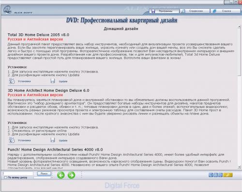Screen dimensions: 242x192
Task: Run Установка for Total 3D Home Deluxe
Action: point(20,81)
